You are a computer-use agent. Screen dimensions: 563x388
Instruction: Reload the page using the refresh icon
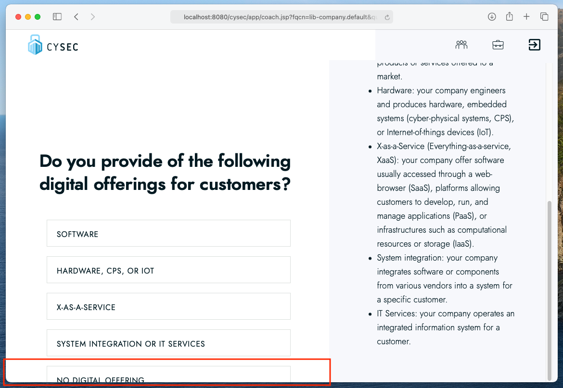387,16
